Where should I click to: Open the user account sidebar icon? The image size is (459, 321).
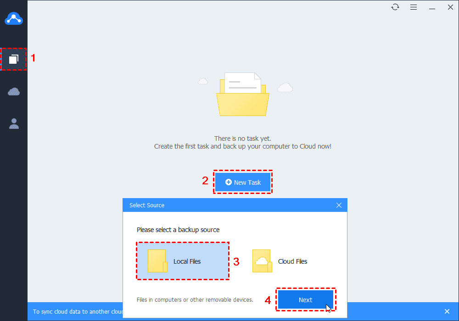tap(14, 124)
